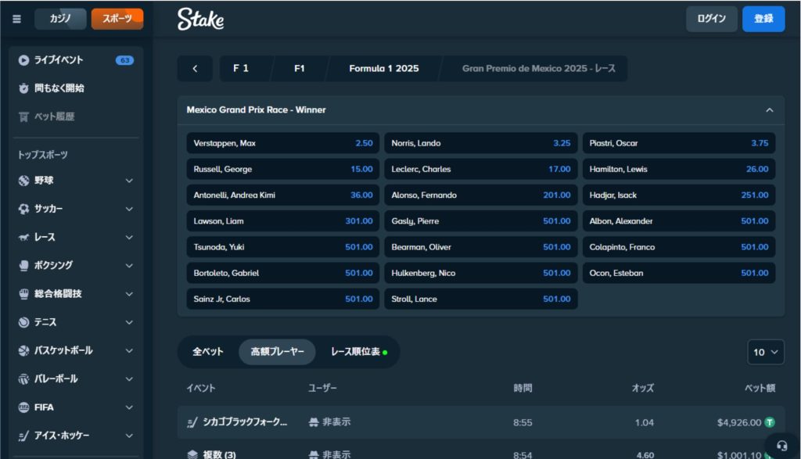This screenshot has width=801, height=459.
Task: Click the Stake logo
Action: [x=200, y=20]
